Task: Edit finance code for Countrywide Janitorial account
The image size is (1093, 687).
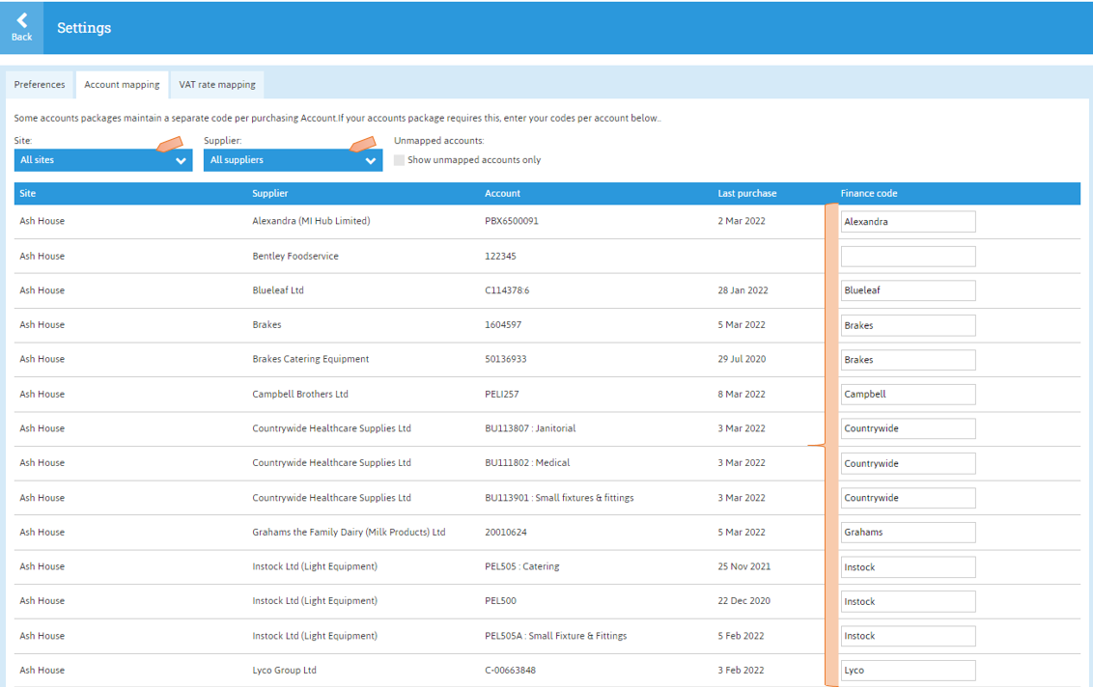Action: coord(908,428)
